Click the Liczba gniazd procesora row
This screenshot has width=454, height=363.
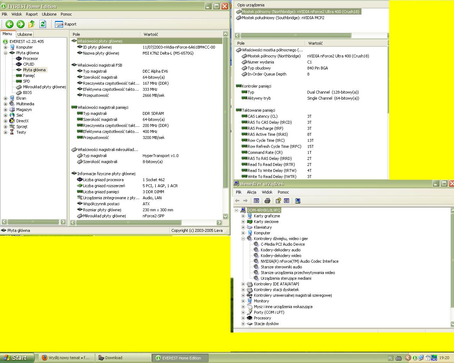pyautogui.click(x=150, y=180)
